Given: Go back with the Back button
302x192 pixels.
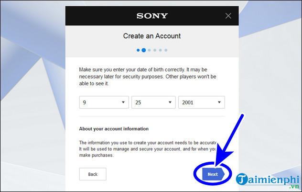Looking at the screenshot, I should click(x=93, y=174).
